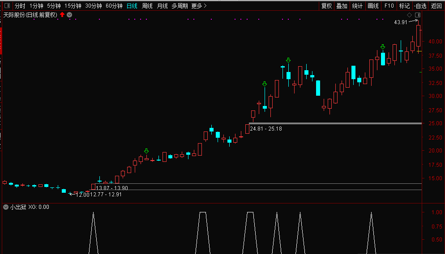Select the 1分钟 period tab

[x=36, y=6]
